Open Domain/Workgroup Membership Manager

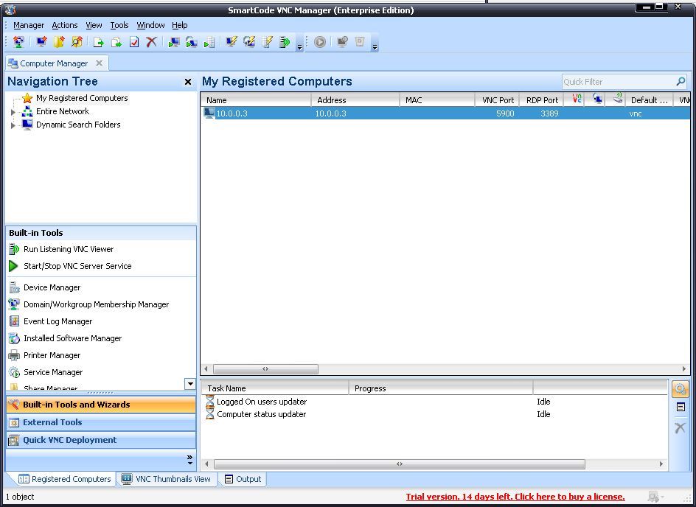point(97,304)
